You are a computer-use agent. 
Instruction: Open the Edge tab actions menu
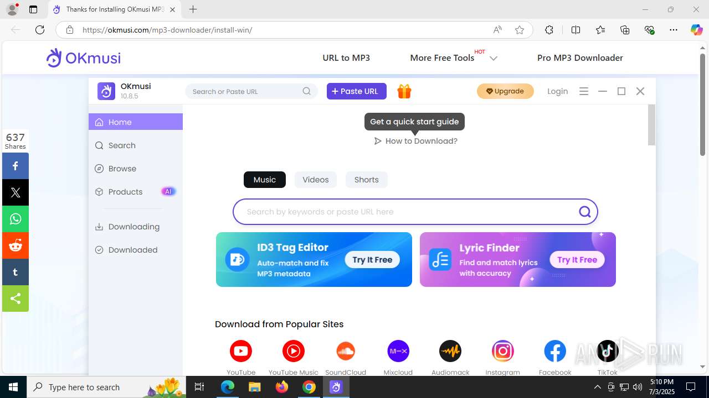[33, 9]
